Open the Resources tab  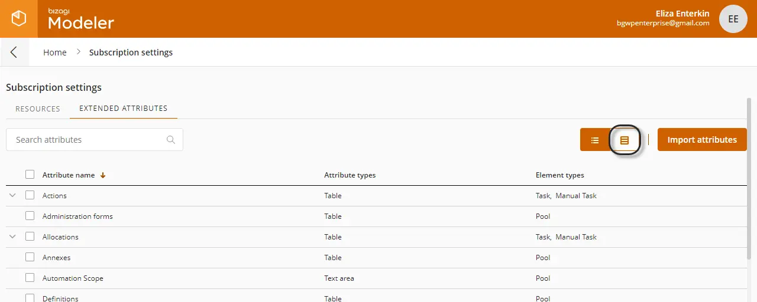coord(38,109)
